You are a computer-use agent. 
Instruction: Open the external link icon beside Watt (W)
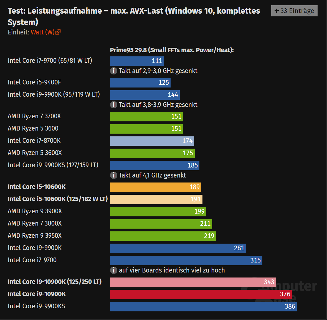point(58,32)
